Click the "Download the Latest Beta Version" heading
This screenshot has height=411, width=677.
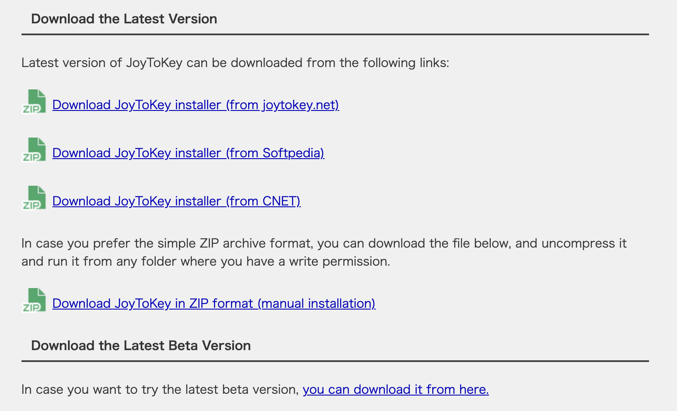point(141,346)
